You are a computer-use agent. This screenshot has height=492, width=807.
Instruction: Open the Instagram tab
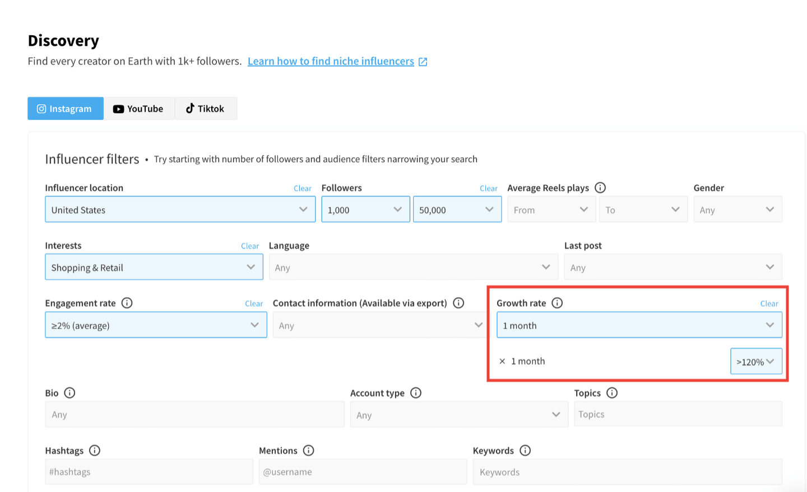point(66,109)
